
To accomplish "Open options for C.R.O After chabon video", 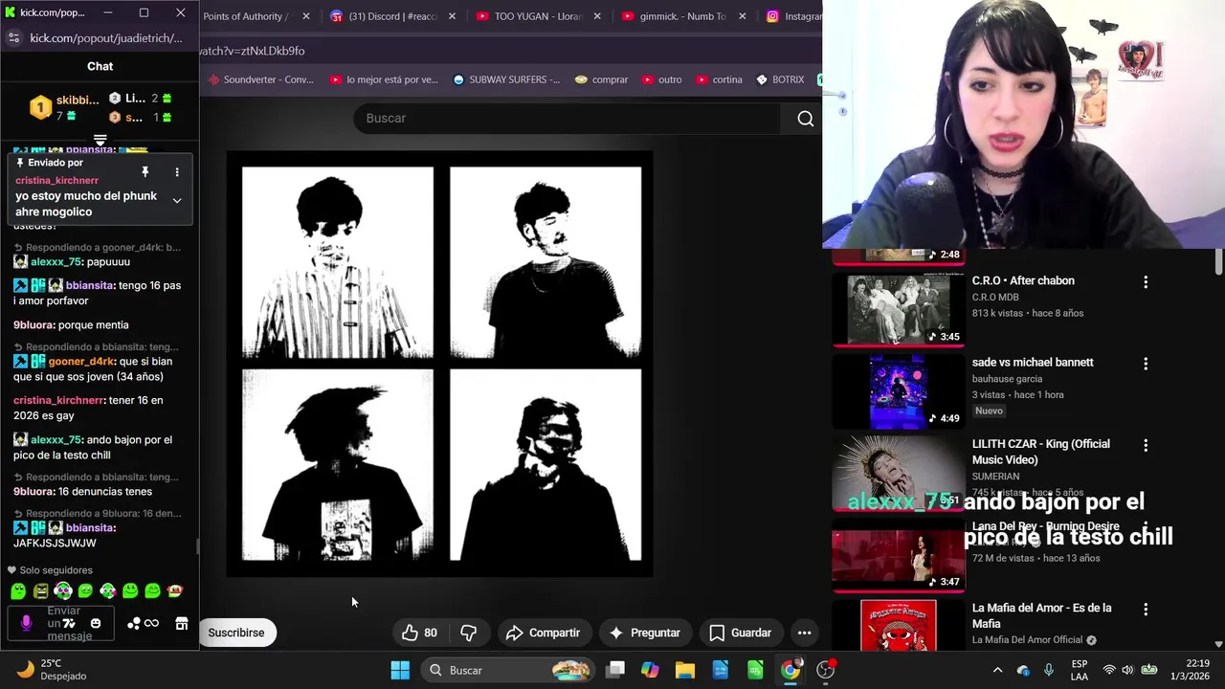I will (1146, 282).
